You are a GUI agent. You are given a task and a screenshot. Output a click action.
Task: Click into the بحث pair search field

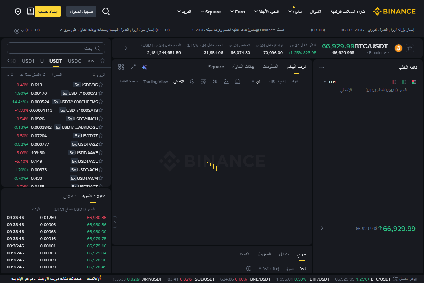click(x=56, y=48)
